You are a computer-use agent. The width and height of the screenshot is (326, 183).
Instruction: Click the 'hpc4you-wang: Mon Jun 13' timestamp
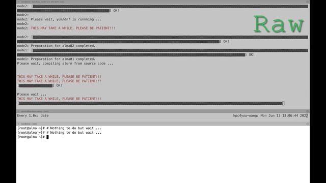pos(270,116)
